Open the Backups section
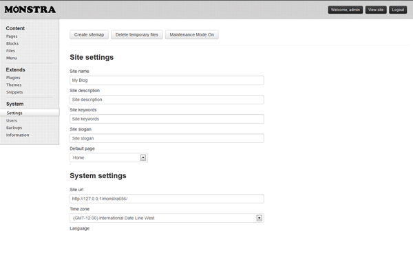Viewport: 413px width, 275px height. click(x=14, y=128)
